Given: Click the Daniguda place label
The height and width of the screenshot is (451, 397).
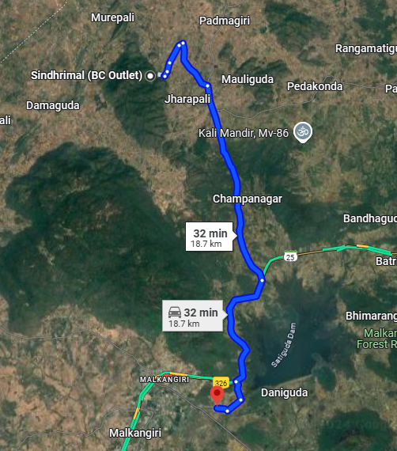Looking at the screenshot, I should click(285, 392).
